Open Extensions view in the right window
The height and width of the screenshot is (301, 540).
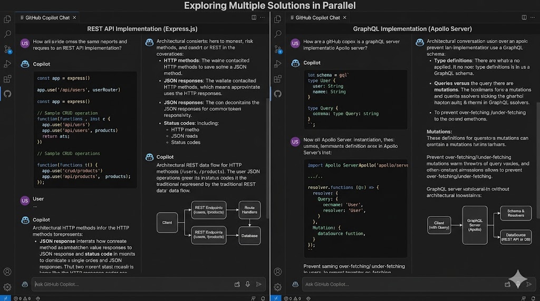tap(277, 79)
